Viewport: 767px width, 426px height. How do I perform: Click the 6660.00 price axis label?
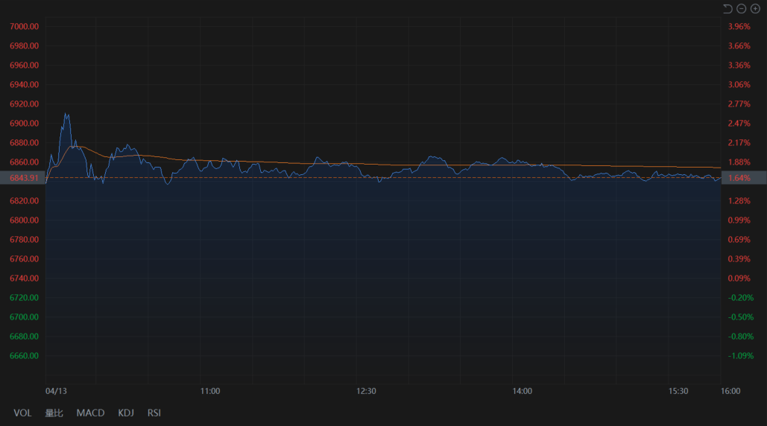coord(24,356)
